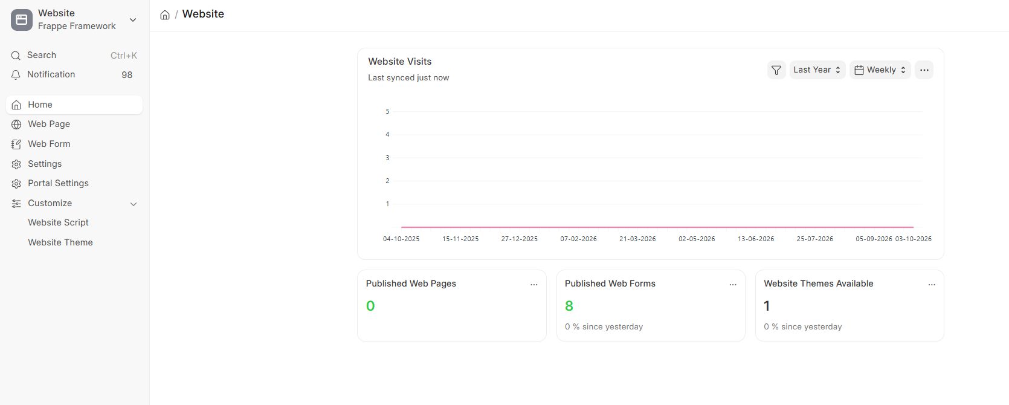Click the search magnifier icon

16,56
